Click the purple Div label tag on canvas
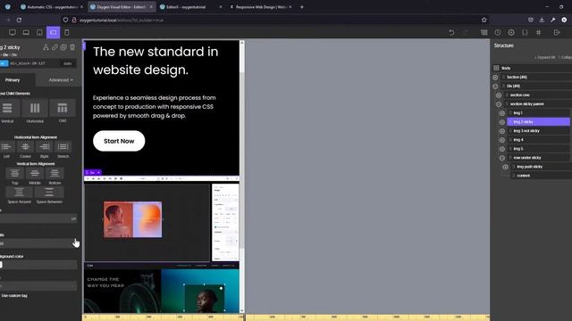This screenshot has height=321, width=572. point(93,172)
